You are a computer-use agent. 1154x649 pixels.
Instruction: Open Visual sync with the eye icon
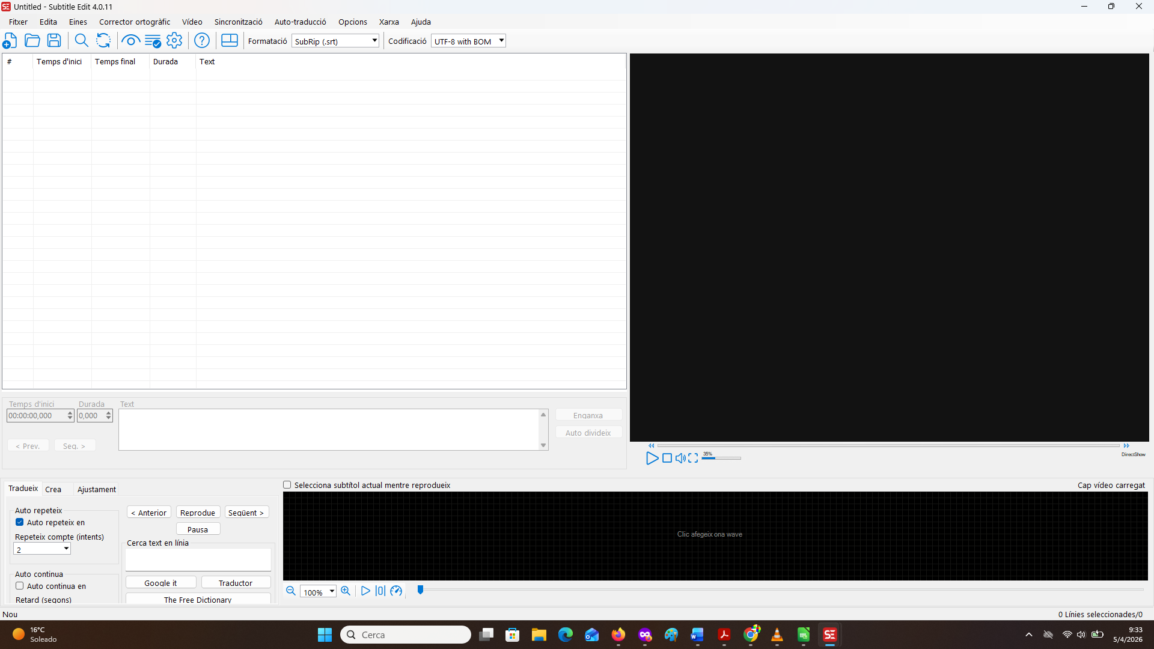click(130, 41)
